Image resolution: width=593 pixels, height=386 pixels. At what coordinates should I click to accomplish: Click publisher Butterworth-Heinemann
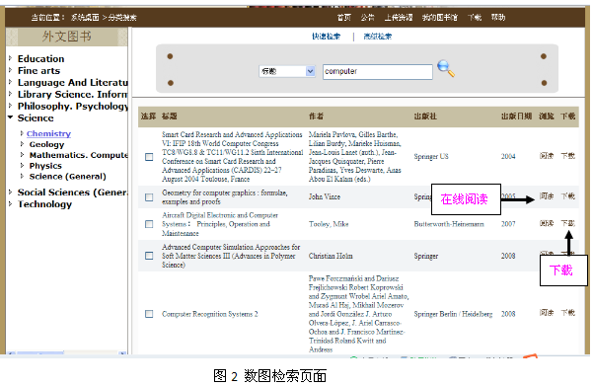tap(449, 224)
